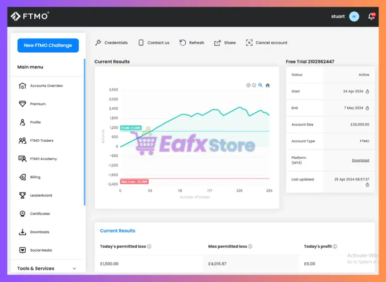The height and width of the screenshot is (282, 386).
Task: Click the Share arrow icon
Action: coord(217,43)
